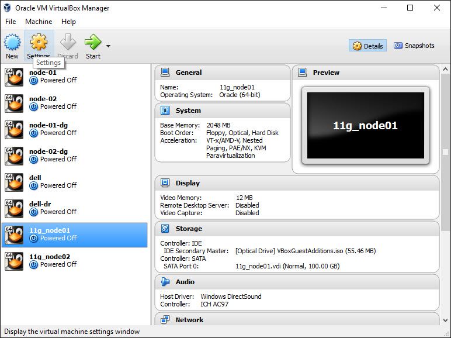This screenshot has height=338, width=451.
Task: Click the power state icon of 11g_node02
Action: coord(34,265)
